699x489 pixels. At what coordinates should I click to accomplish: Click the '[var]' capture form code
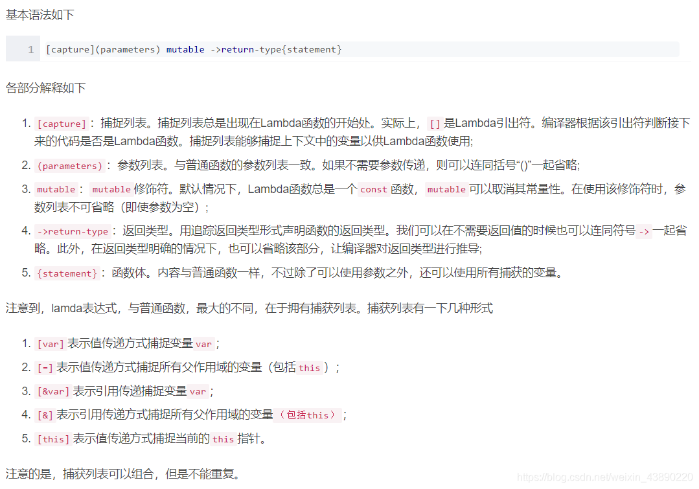click(51, 344)
